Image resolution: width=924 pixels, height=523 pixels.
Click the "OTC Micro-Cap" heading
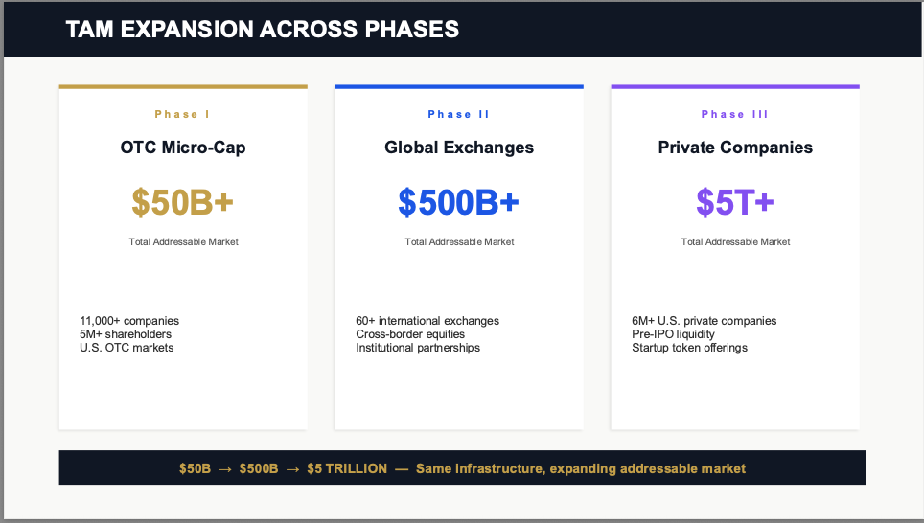point(183,148)
